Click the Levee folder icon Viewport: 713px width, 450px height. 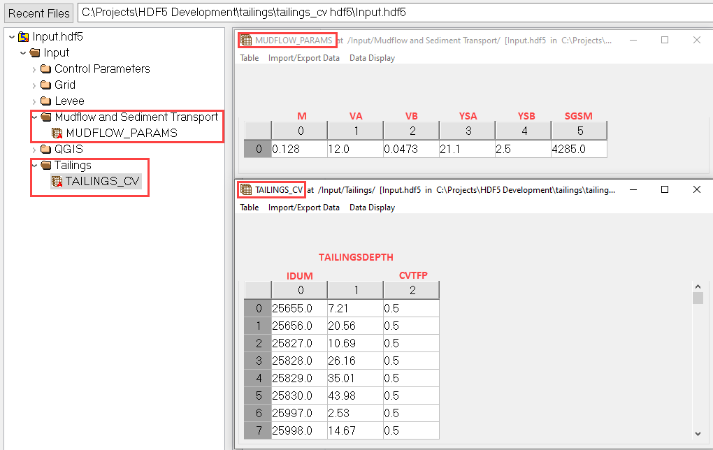click(x=46, y=101)
